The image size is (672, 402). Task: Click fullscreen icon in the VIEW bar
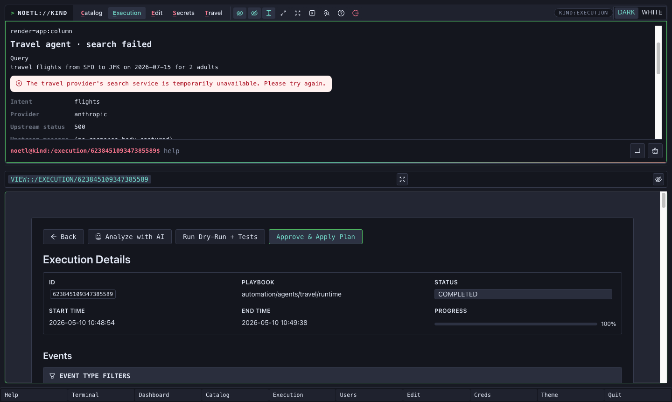tap(402, 179)
